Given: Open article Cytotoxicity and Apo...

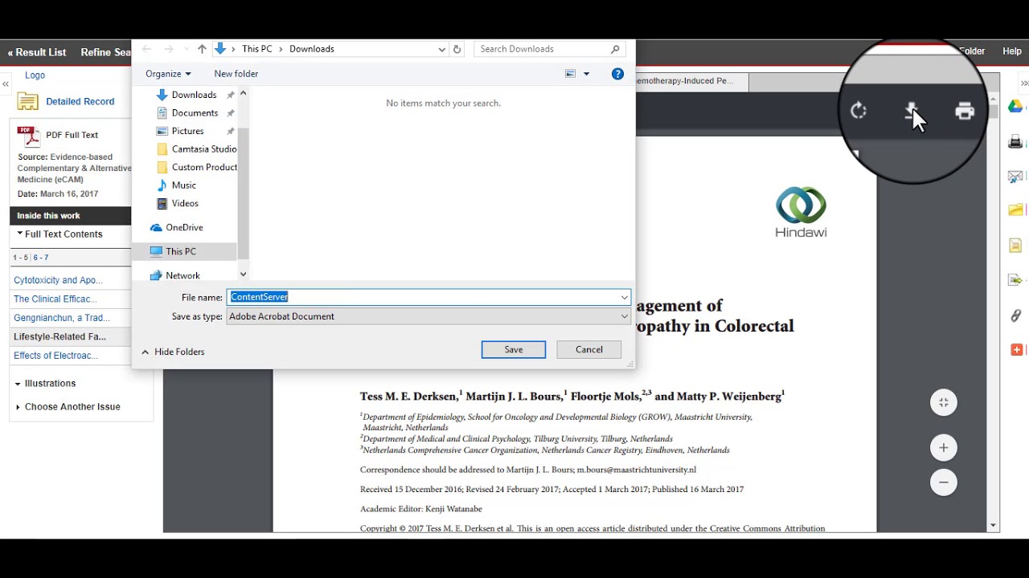Looking at the screenshot, I should point(58,281).
